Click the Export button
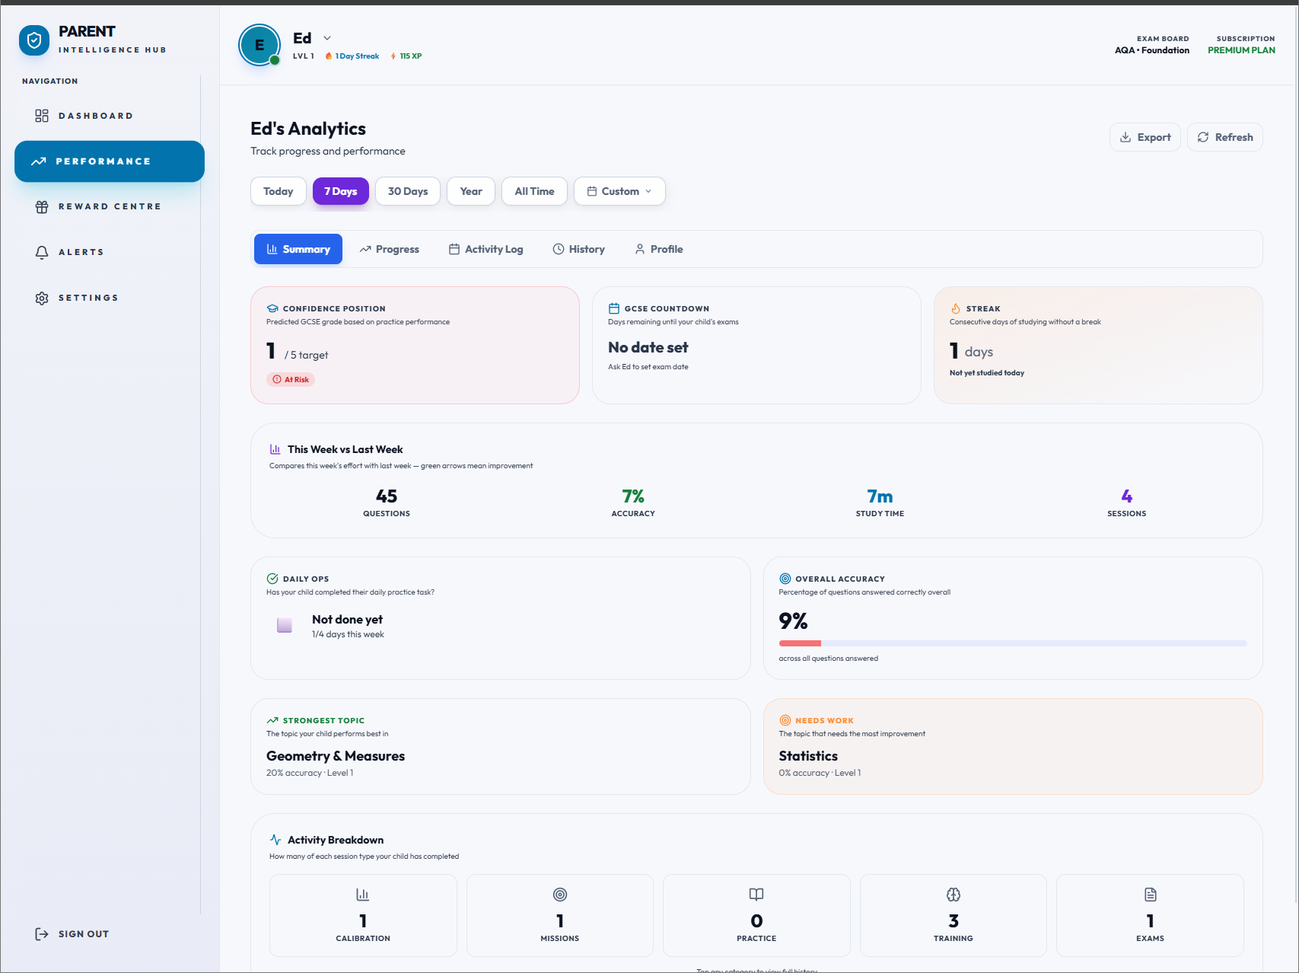 pos(1145,137)
